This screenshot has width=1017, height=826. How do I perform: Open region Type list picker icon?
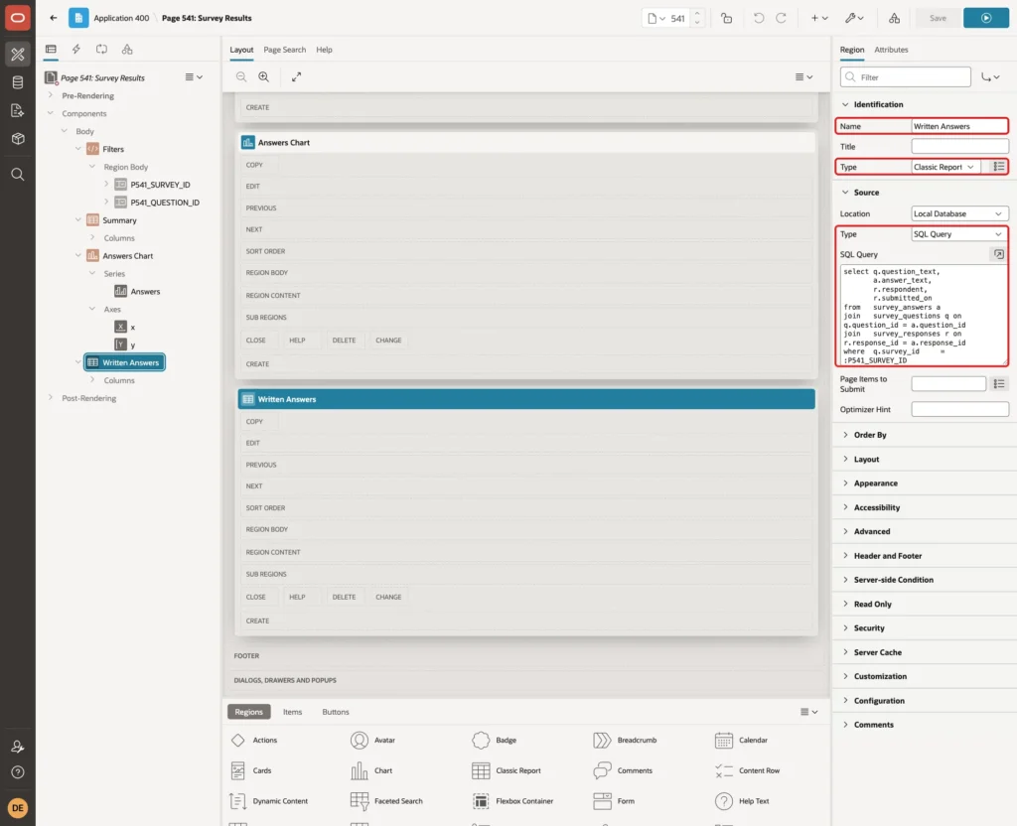click(x=999, y=167)
